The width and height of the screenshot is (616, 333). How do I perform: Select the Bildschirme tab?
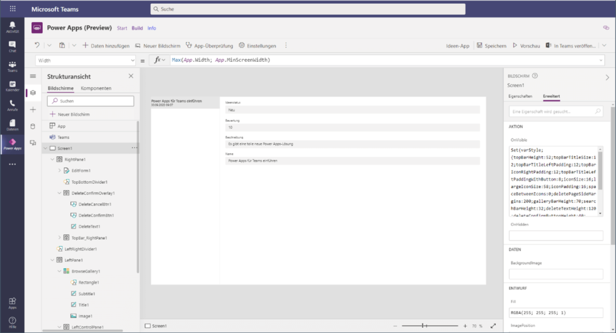point(61,88)
